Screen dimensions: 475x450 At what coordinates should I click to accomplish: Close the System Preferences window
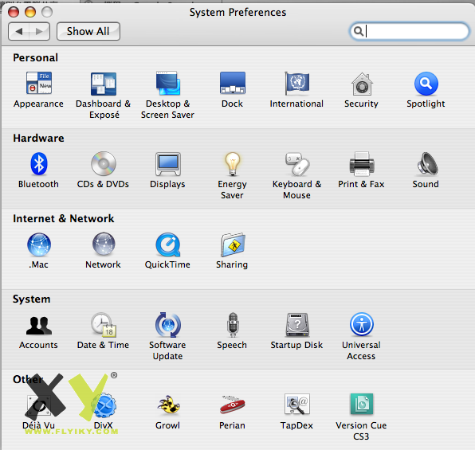coord(14,12)
